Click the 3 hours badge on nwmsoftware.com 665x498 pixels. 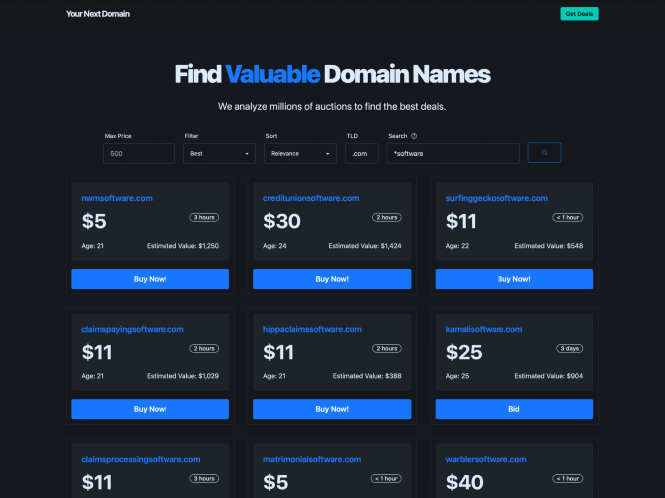click(x=204, y=217)
